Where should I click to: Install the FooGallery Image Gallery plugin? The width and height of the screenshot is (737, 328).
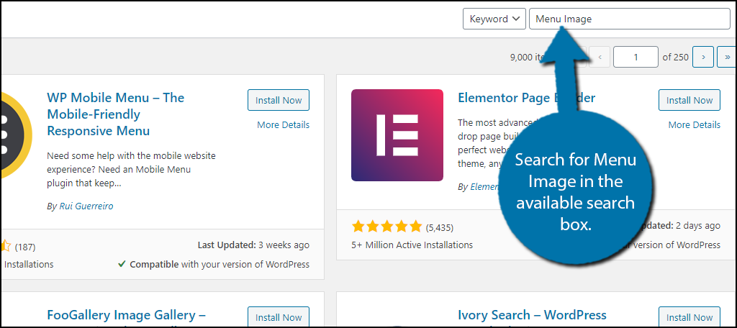point(279,318)
